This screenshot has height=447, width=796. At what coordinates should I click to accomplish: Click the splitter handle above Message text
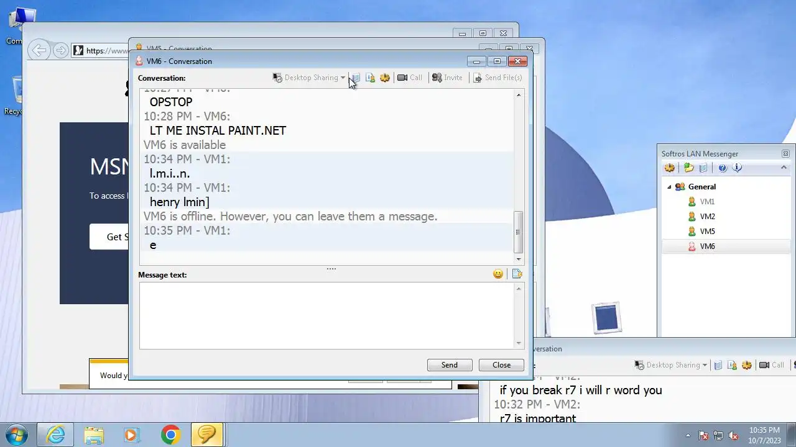(331, 269)
